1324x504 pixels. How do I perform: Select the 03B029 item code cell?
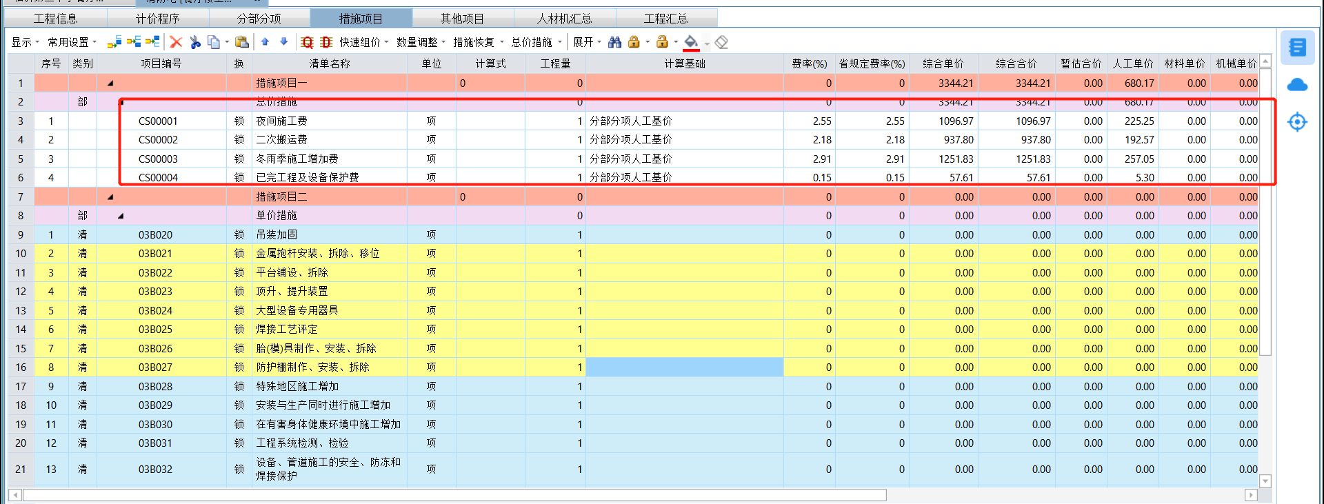click(161, 405)
